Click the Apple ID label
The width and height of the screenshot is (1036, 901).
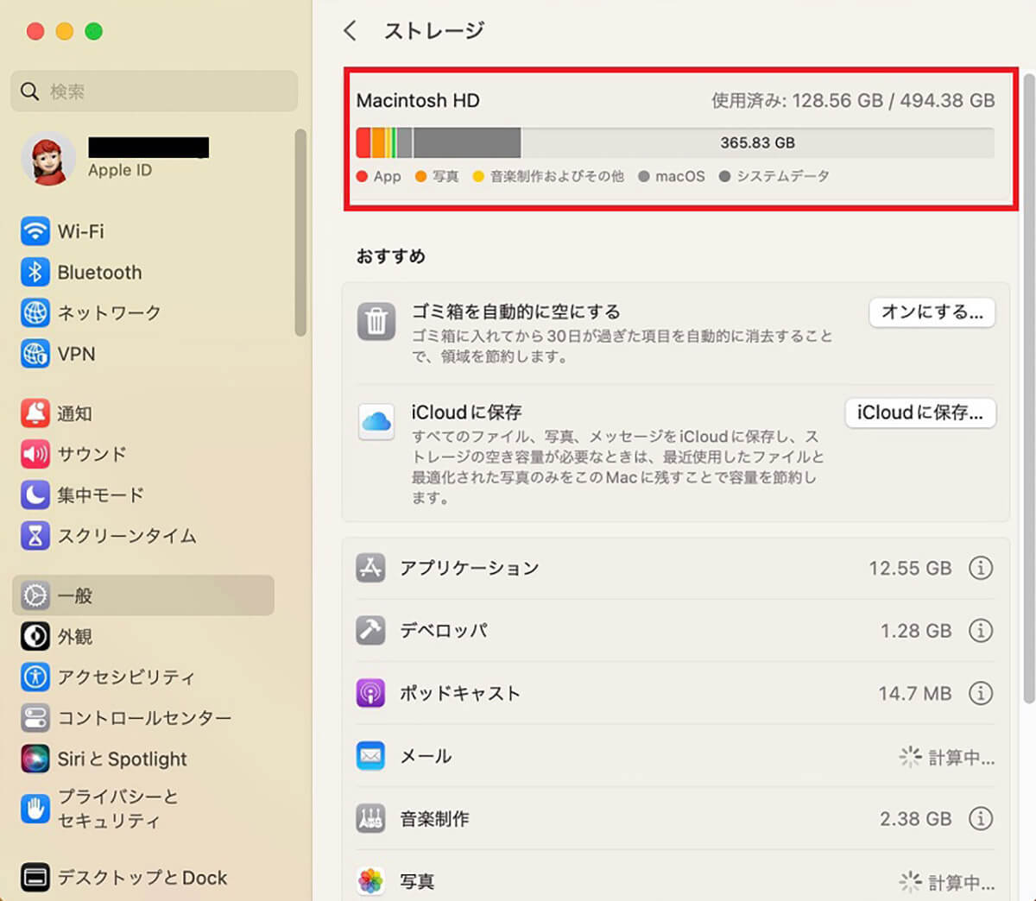(x=120, y=170)
